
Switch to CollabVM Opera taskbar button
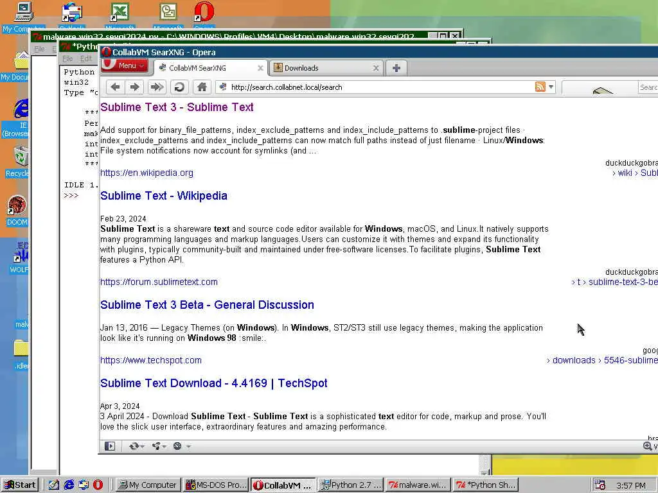283,485
